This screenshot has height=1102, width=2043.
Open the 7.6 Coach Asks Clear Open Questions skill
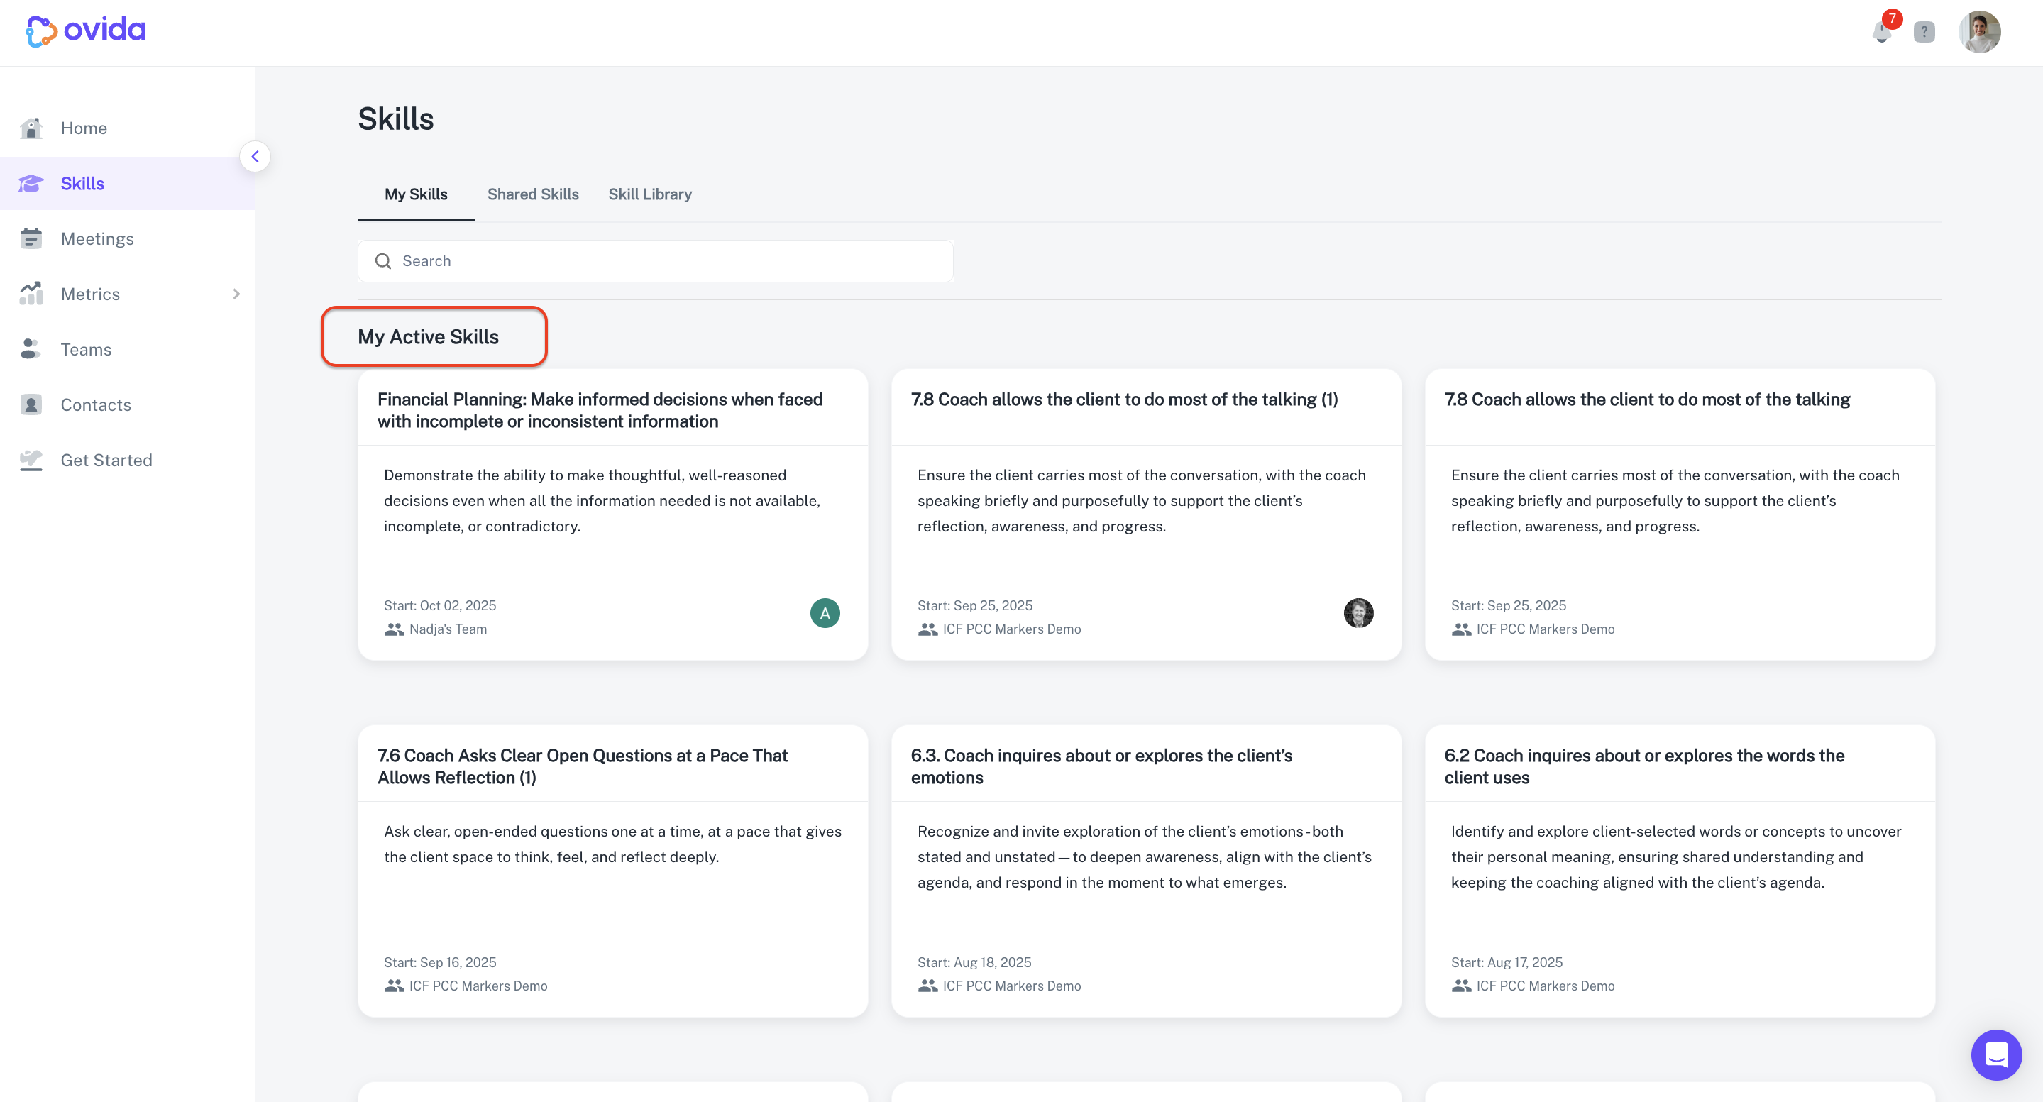click(582, 766)
